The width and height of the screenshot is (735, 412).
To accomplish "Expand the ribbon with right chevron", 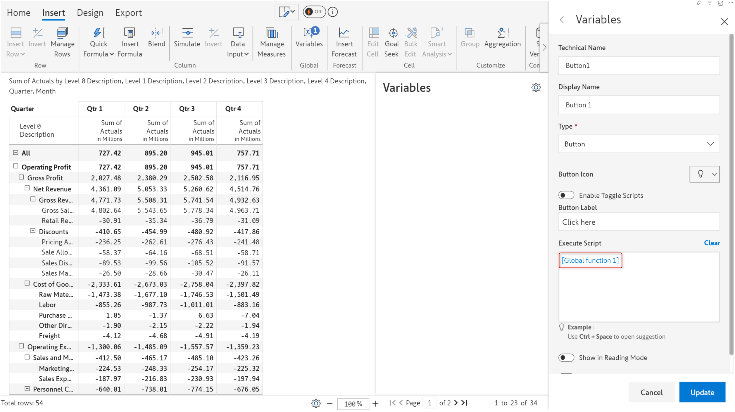I will [544, 48].
